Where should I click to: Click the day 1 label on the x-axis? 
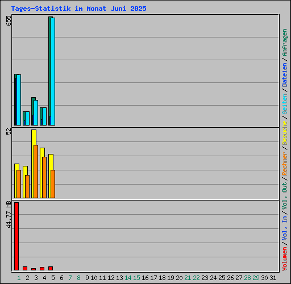(x=19, y=278)
